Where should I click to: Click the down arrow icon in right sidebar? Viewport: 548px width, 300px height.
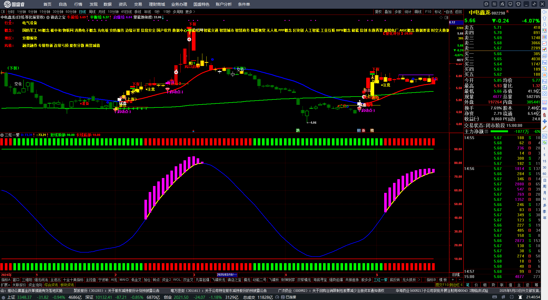(545, 25)
